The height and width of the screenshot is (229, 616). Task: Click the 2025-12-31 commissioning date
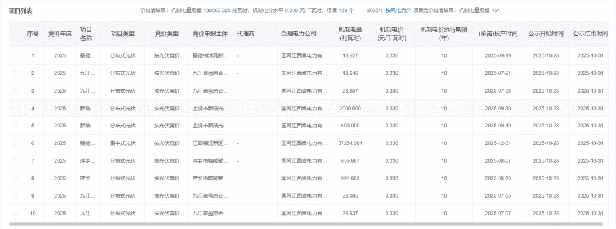click(498, 143)
